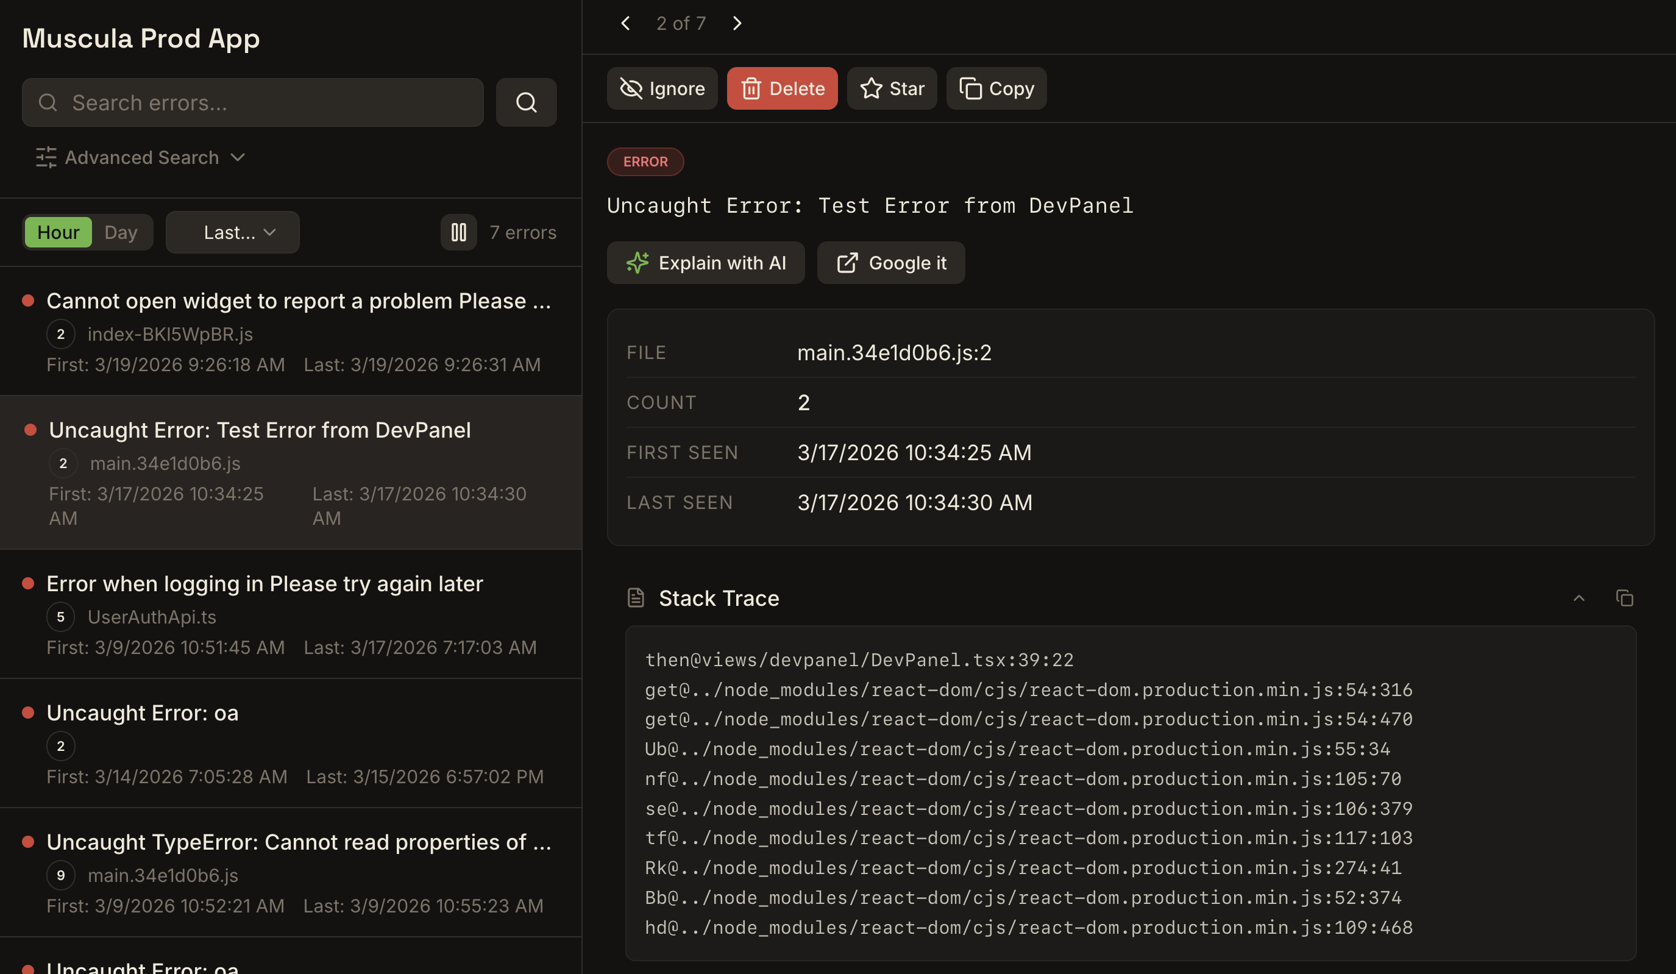Viewport: 1676px width, 974px height.
Task: Open the Last... time range dropdown
Action: click(x=232, y=232)
